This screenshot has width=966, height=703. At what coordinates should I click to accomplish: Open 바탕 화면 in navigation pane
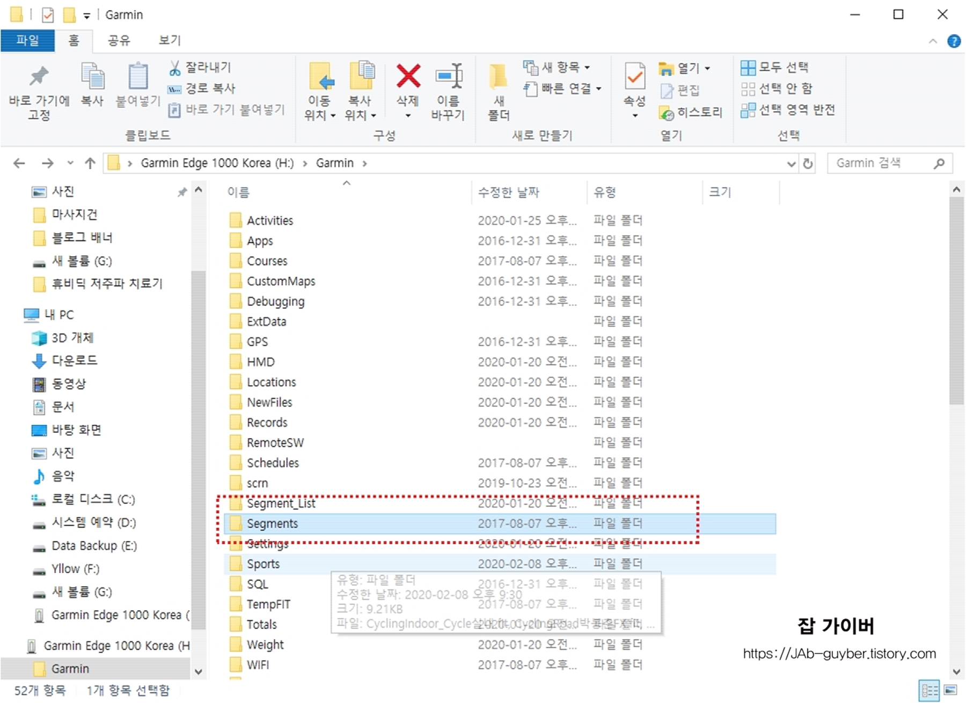tap(76, 430)
